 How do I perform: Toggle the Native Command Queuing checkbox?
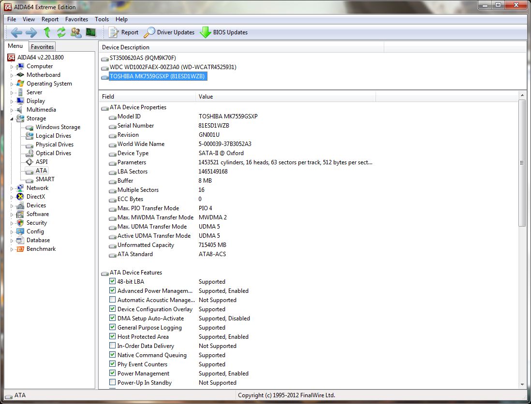[x=112, y=355]
